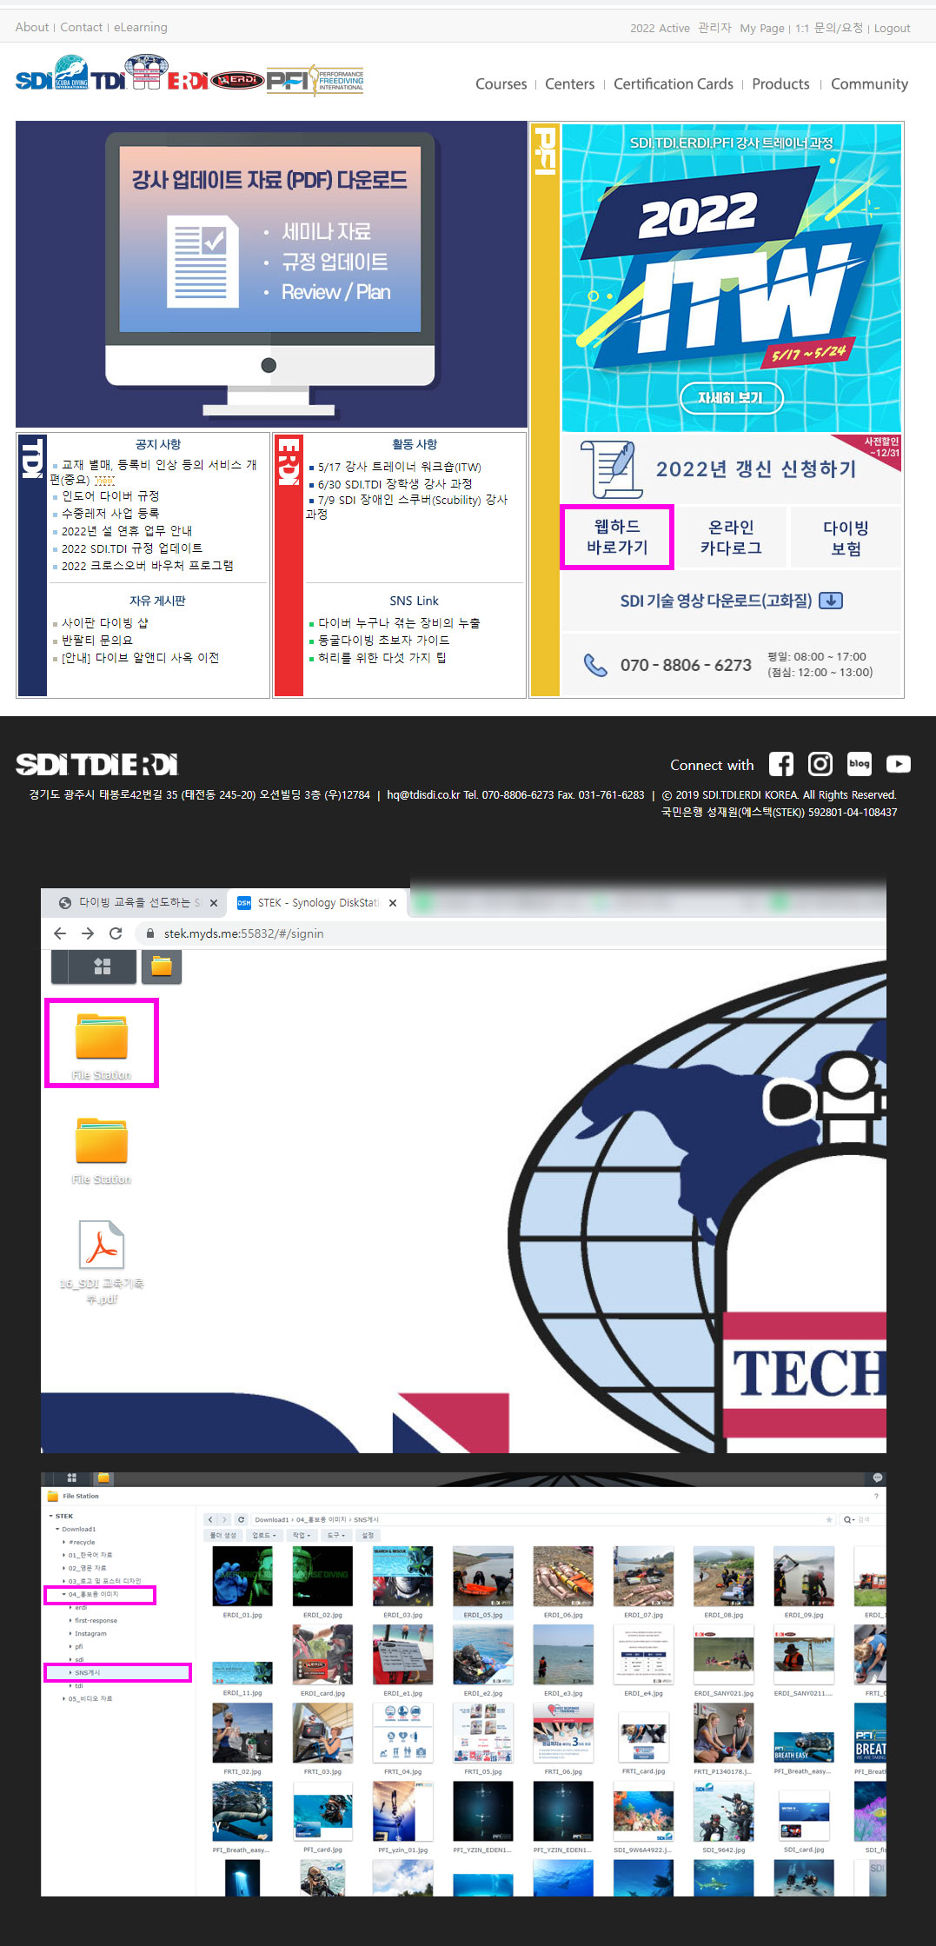
Task: Click browser back arrow next to stek.myds.me address
Action: [x=59, y=933]
